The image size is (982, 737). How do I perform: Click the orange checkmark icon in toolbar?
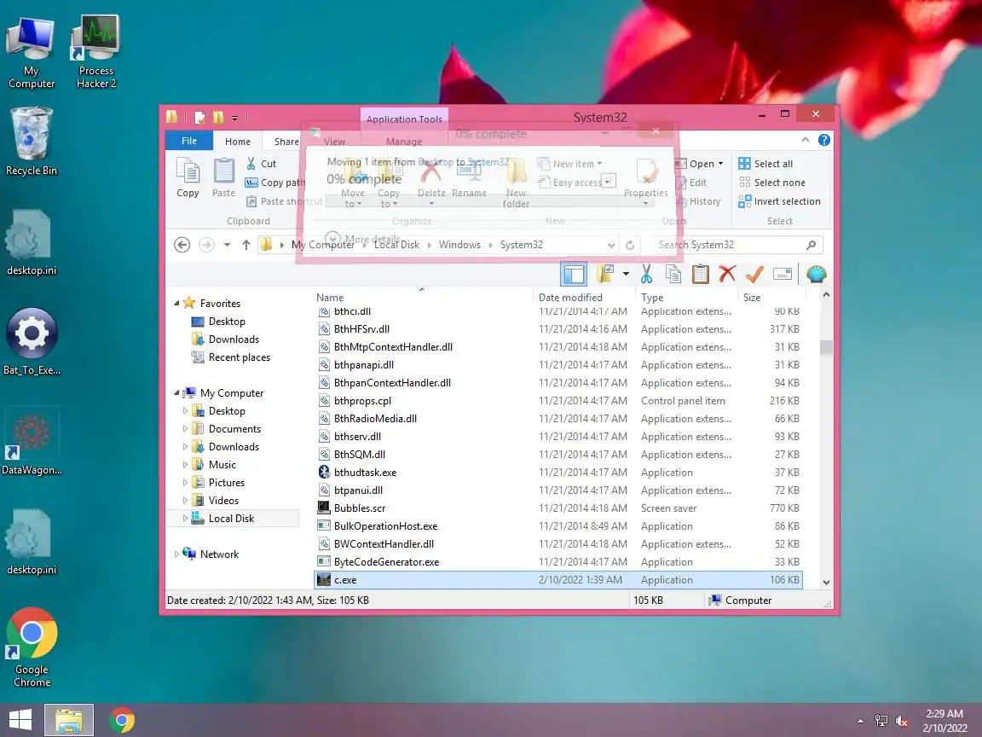754,274
